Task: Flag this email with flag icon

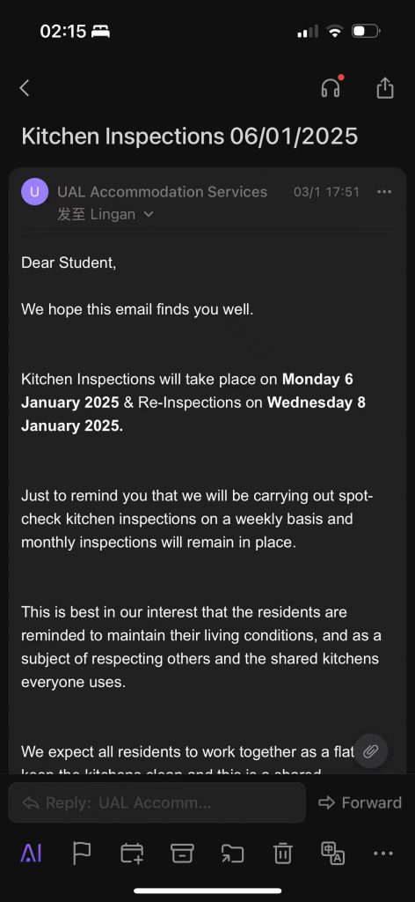Action: click(82, 854)
